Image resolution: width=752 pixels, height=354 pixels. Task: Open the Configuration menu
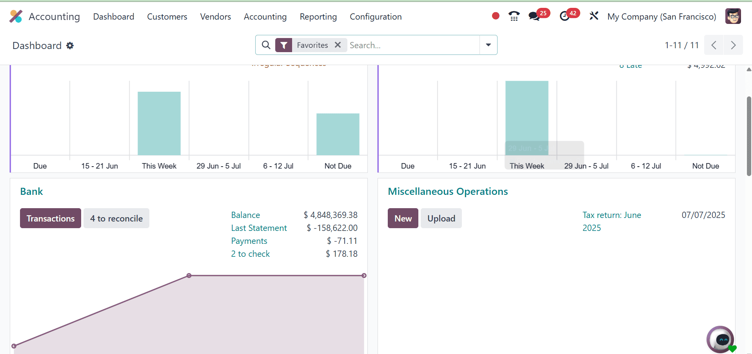click(376, 16)
